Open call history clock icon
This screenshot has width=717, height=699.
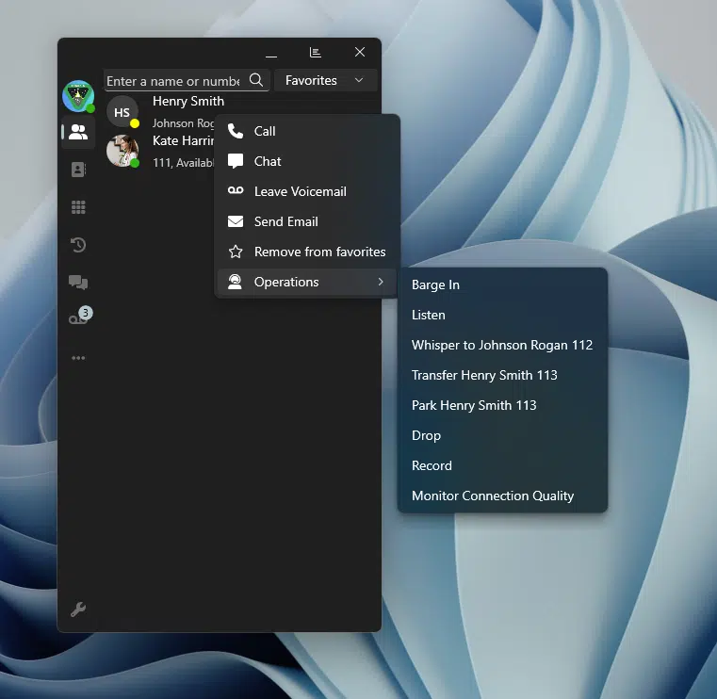click(78, 245)
